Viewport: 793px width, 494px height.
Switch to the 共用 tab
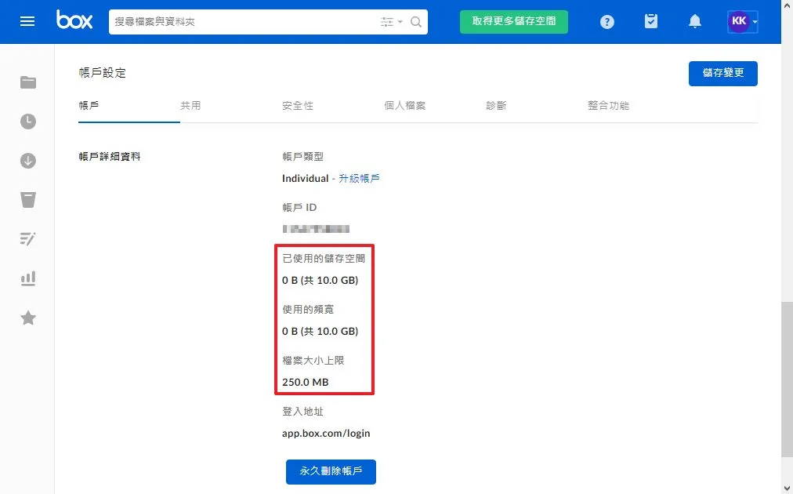click(190, 105)
